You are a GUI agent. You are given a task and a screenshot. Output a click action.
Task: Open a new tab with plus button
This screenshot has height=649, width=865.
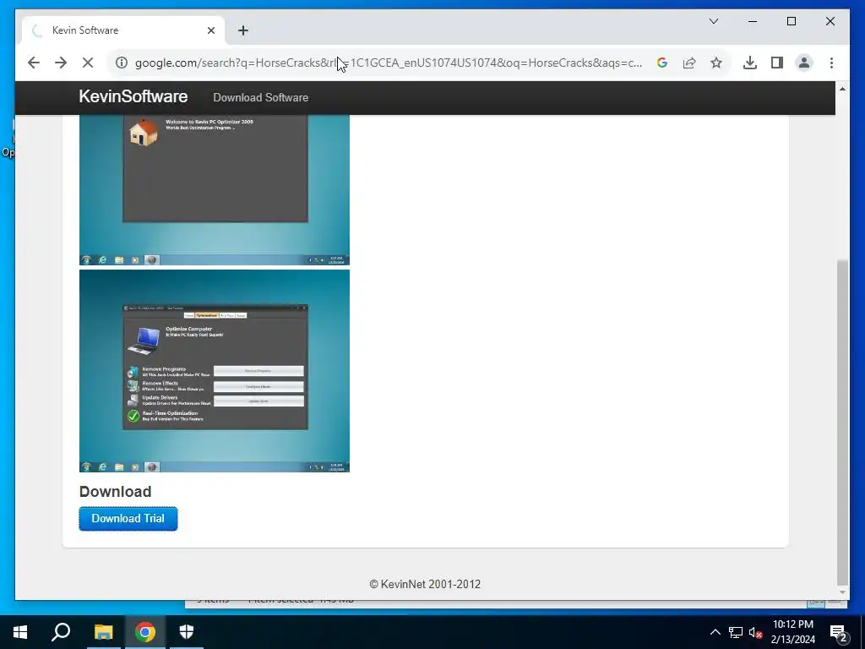pyautogui.click(x=243, y=30)
